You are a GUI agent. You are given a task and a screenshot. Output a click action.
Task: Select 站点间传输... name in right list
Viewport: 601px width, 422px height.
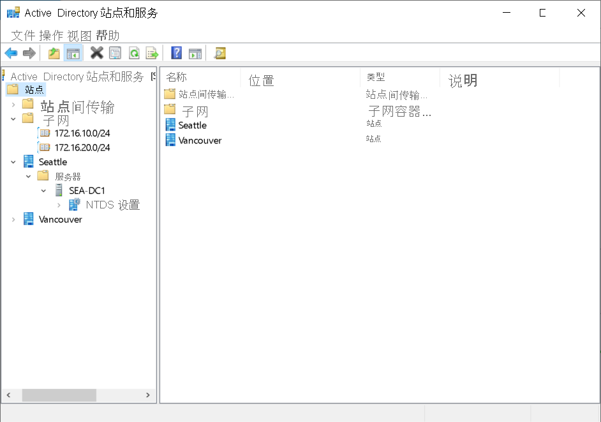(206, 94)
